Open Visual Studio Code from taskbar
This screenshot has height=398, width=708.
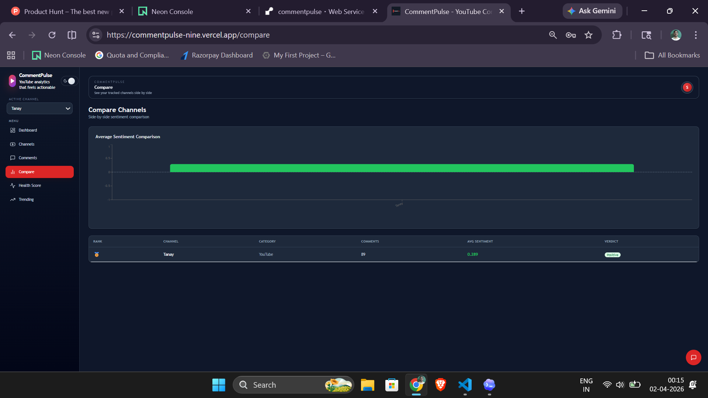coord(465,385)
